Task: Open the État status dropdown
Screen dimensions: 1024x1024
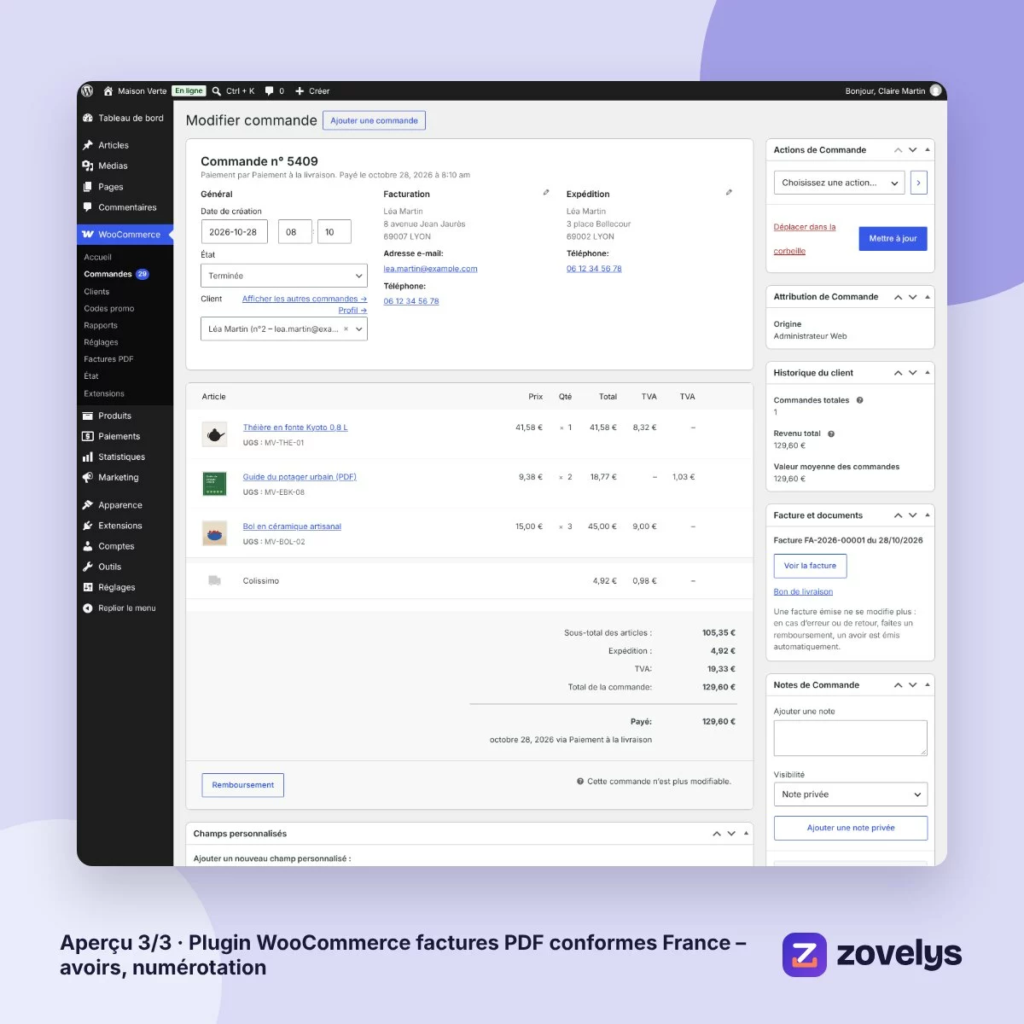Action: (x=284, y=276)
